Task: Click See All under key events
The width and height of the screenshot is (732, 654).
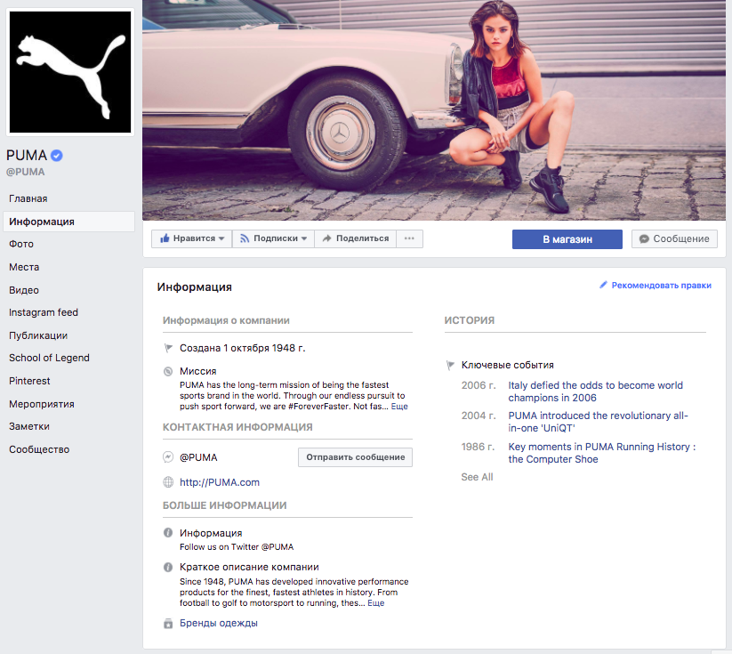Action: pos(477,477)
